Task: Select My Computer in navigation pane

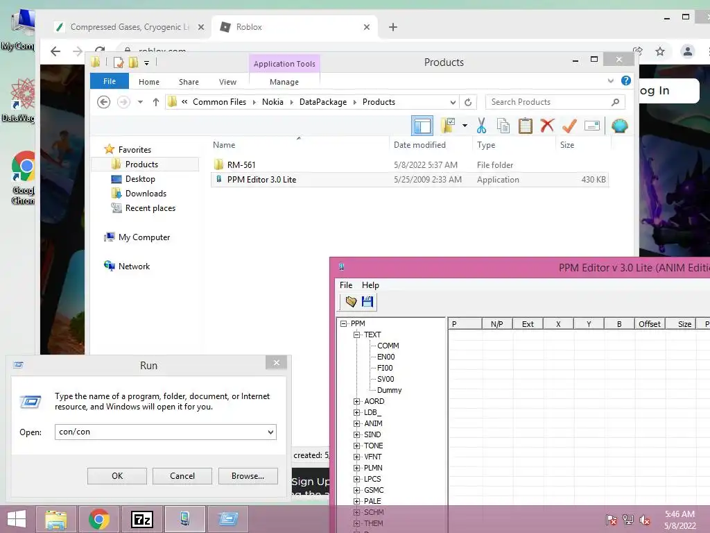Action: [x=144, y=237]
